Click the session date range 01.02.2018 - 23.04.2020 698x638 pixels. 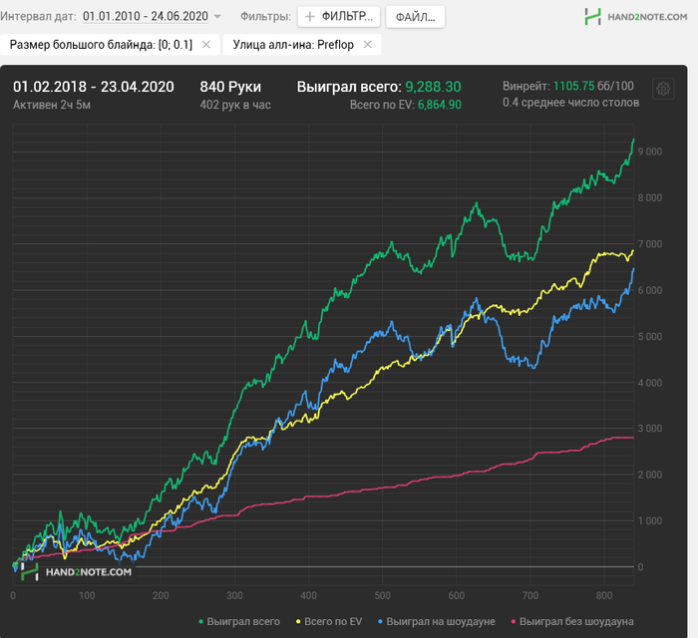click(x=94, y=87)
